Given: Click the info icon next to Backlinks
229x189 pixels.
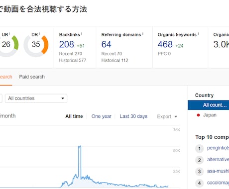Looking at the screenshot, I should [82, 34].
